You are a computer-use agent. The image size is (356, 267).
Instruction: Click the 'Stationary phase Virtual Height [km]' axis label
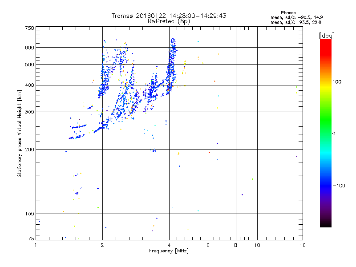(19, 133)
